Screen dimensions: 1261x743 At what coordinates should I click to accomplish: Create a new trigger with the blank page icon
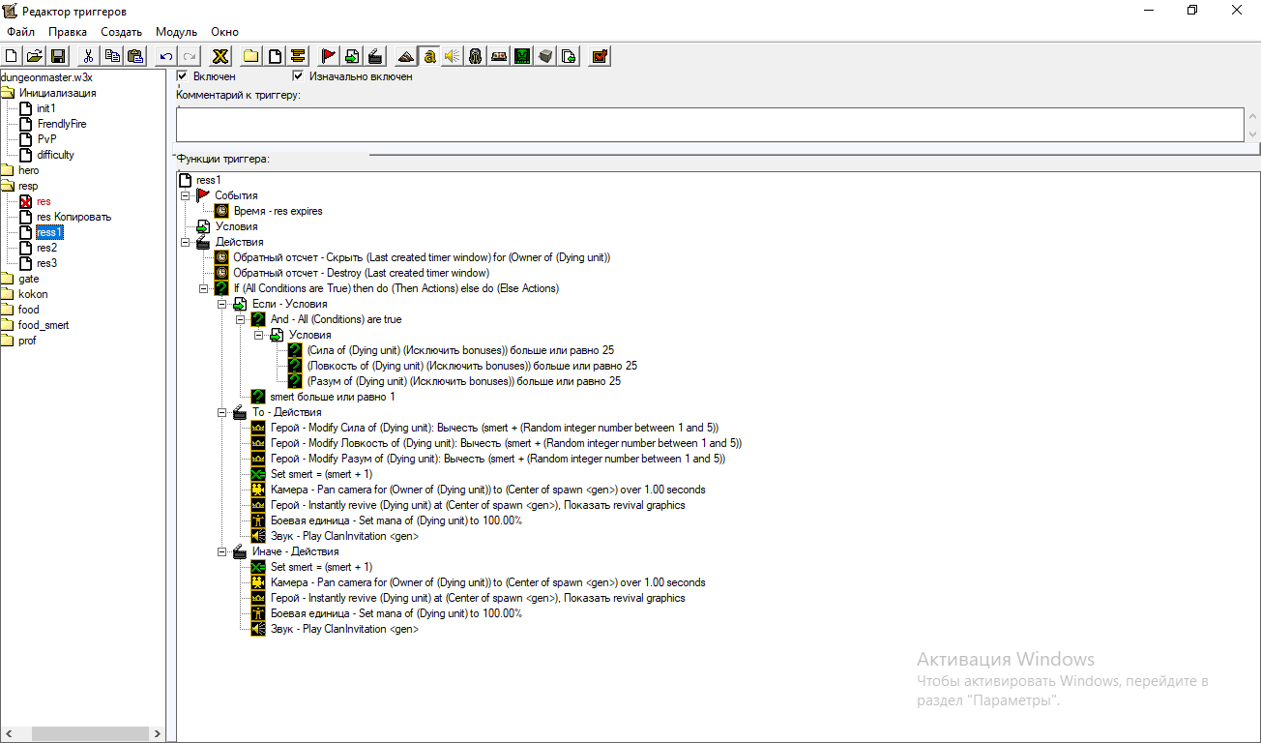(275, 56)
